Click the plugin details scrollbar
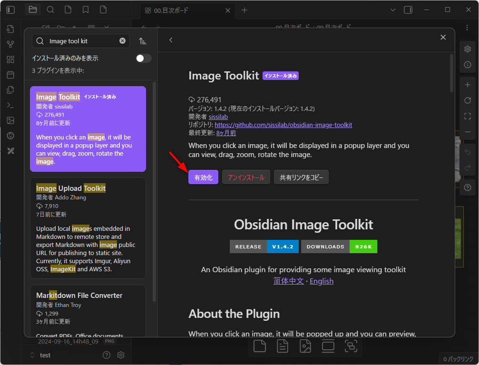 pyautogui.click(x=451, y=73)
